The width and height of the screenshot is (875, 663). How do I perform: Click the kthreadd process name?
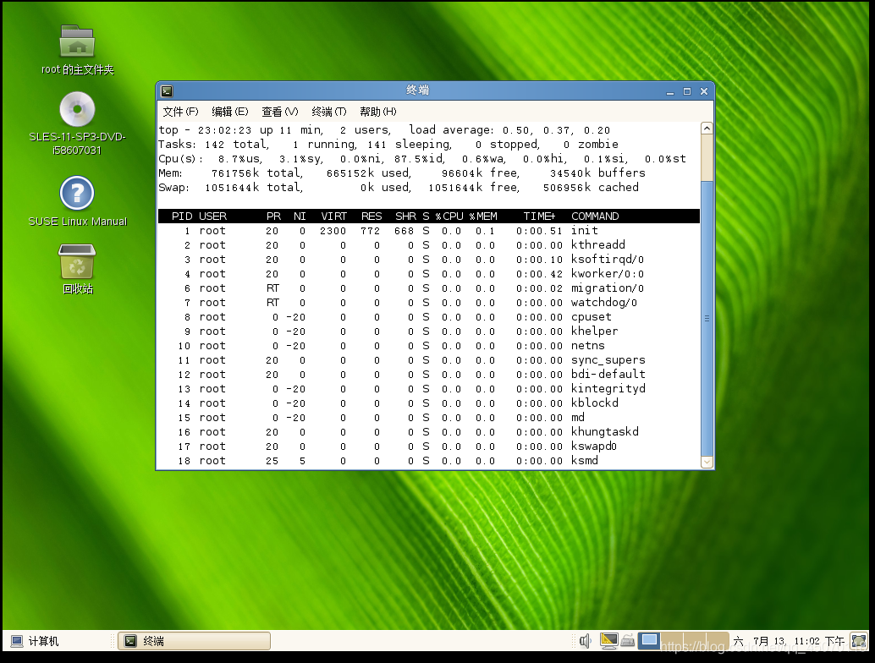pos(597,244)
